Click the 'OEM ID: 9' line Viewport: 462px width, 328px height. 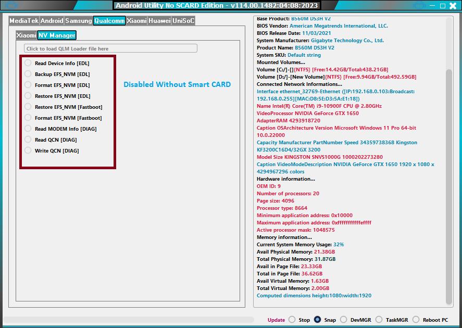[x=269, y=186]
